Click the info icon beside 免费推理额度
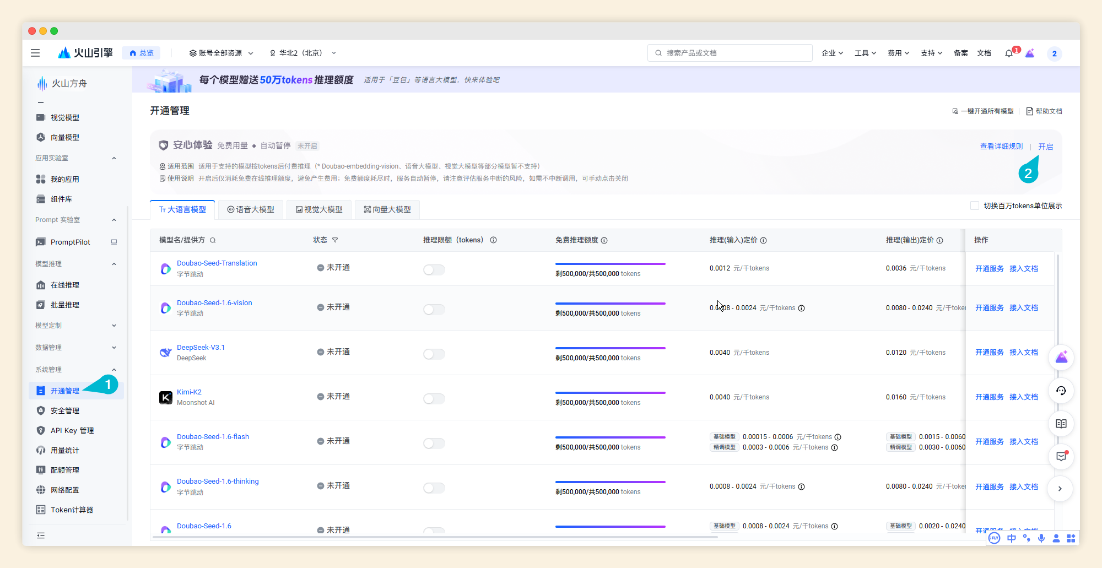1102x568 pixels. (604, 240)
